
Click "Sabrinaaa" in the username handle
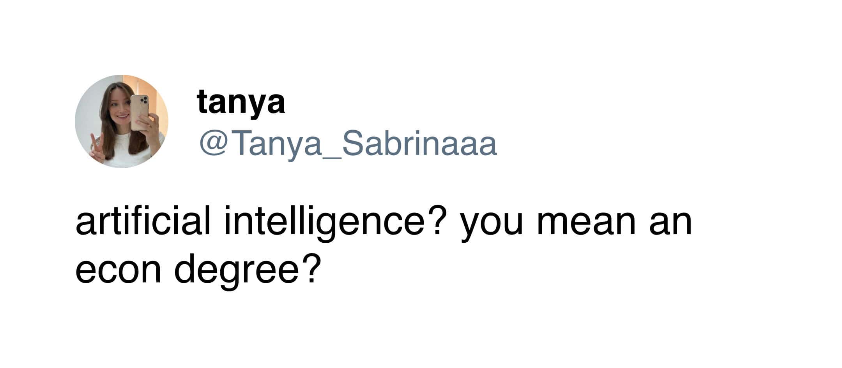(x=419, y=144)
